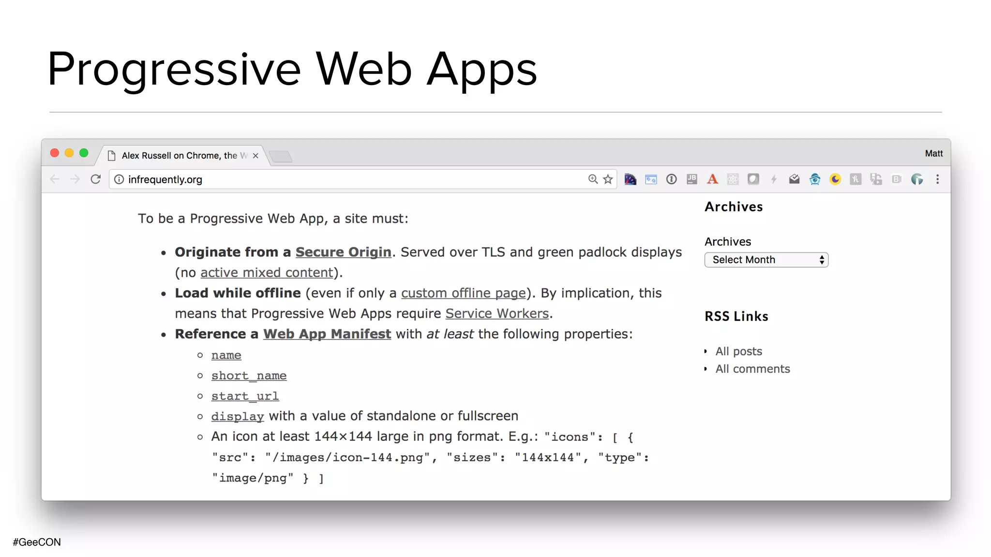Image resolution: width=991 pixels, height=557 pixels.
Task: Click the JetBrains JB extension icon
Action: tap(692, 179)
